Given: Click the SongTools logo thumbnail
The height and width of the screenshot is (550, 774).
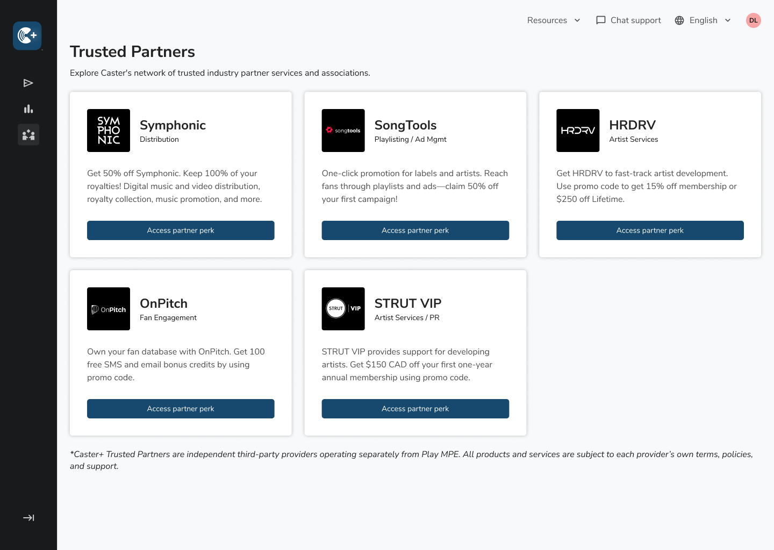Looking at the screenshot, I should [343, 131].
